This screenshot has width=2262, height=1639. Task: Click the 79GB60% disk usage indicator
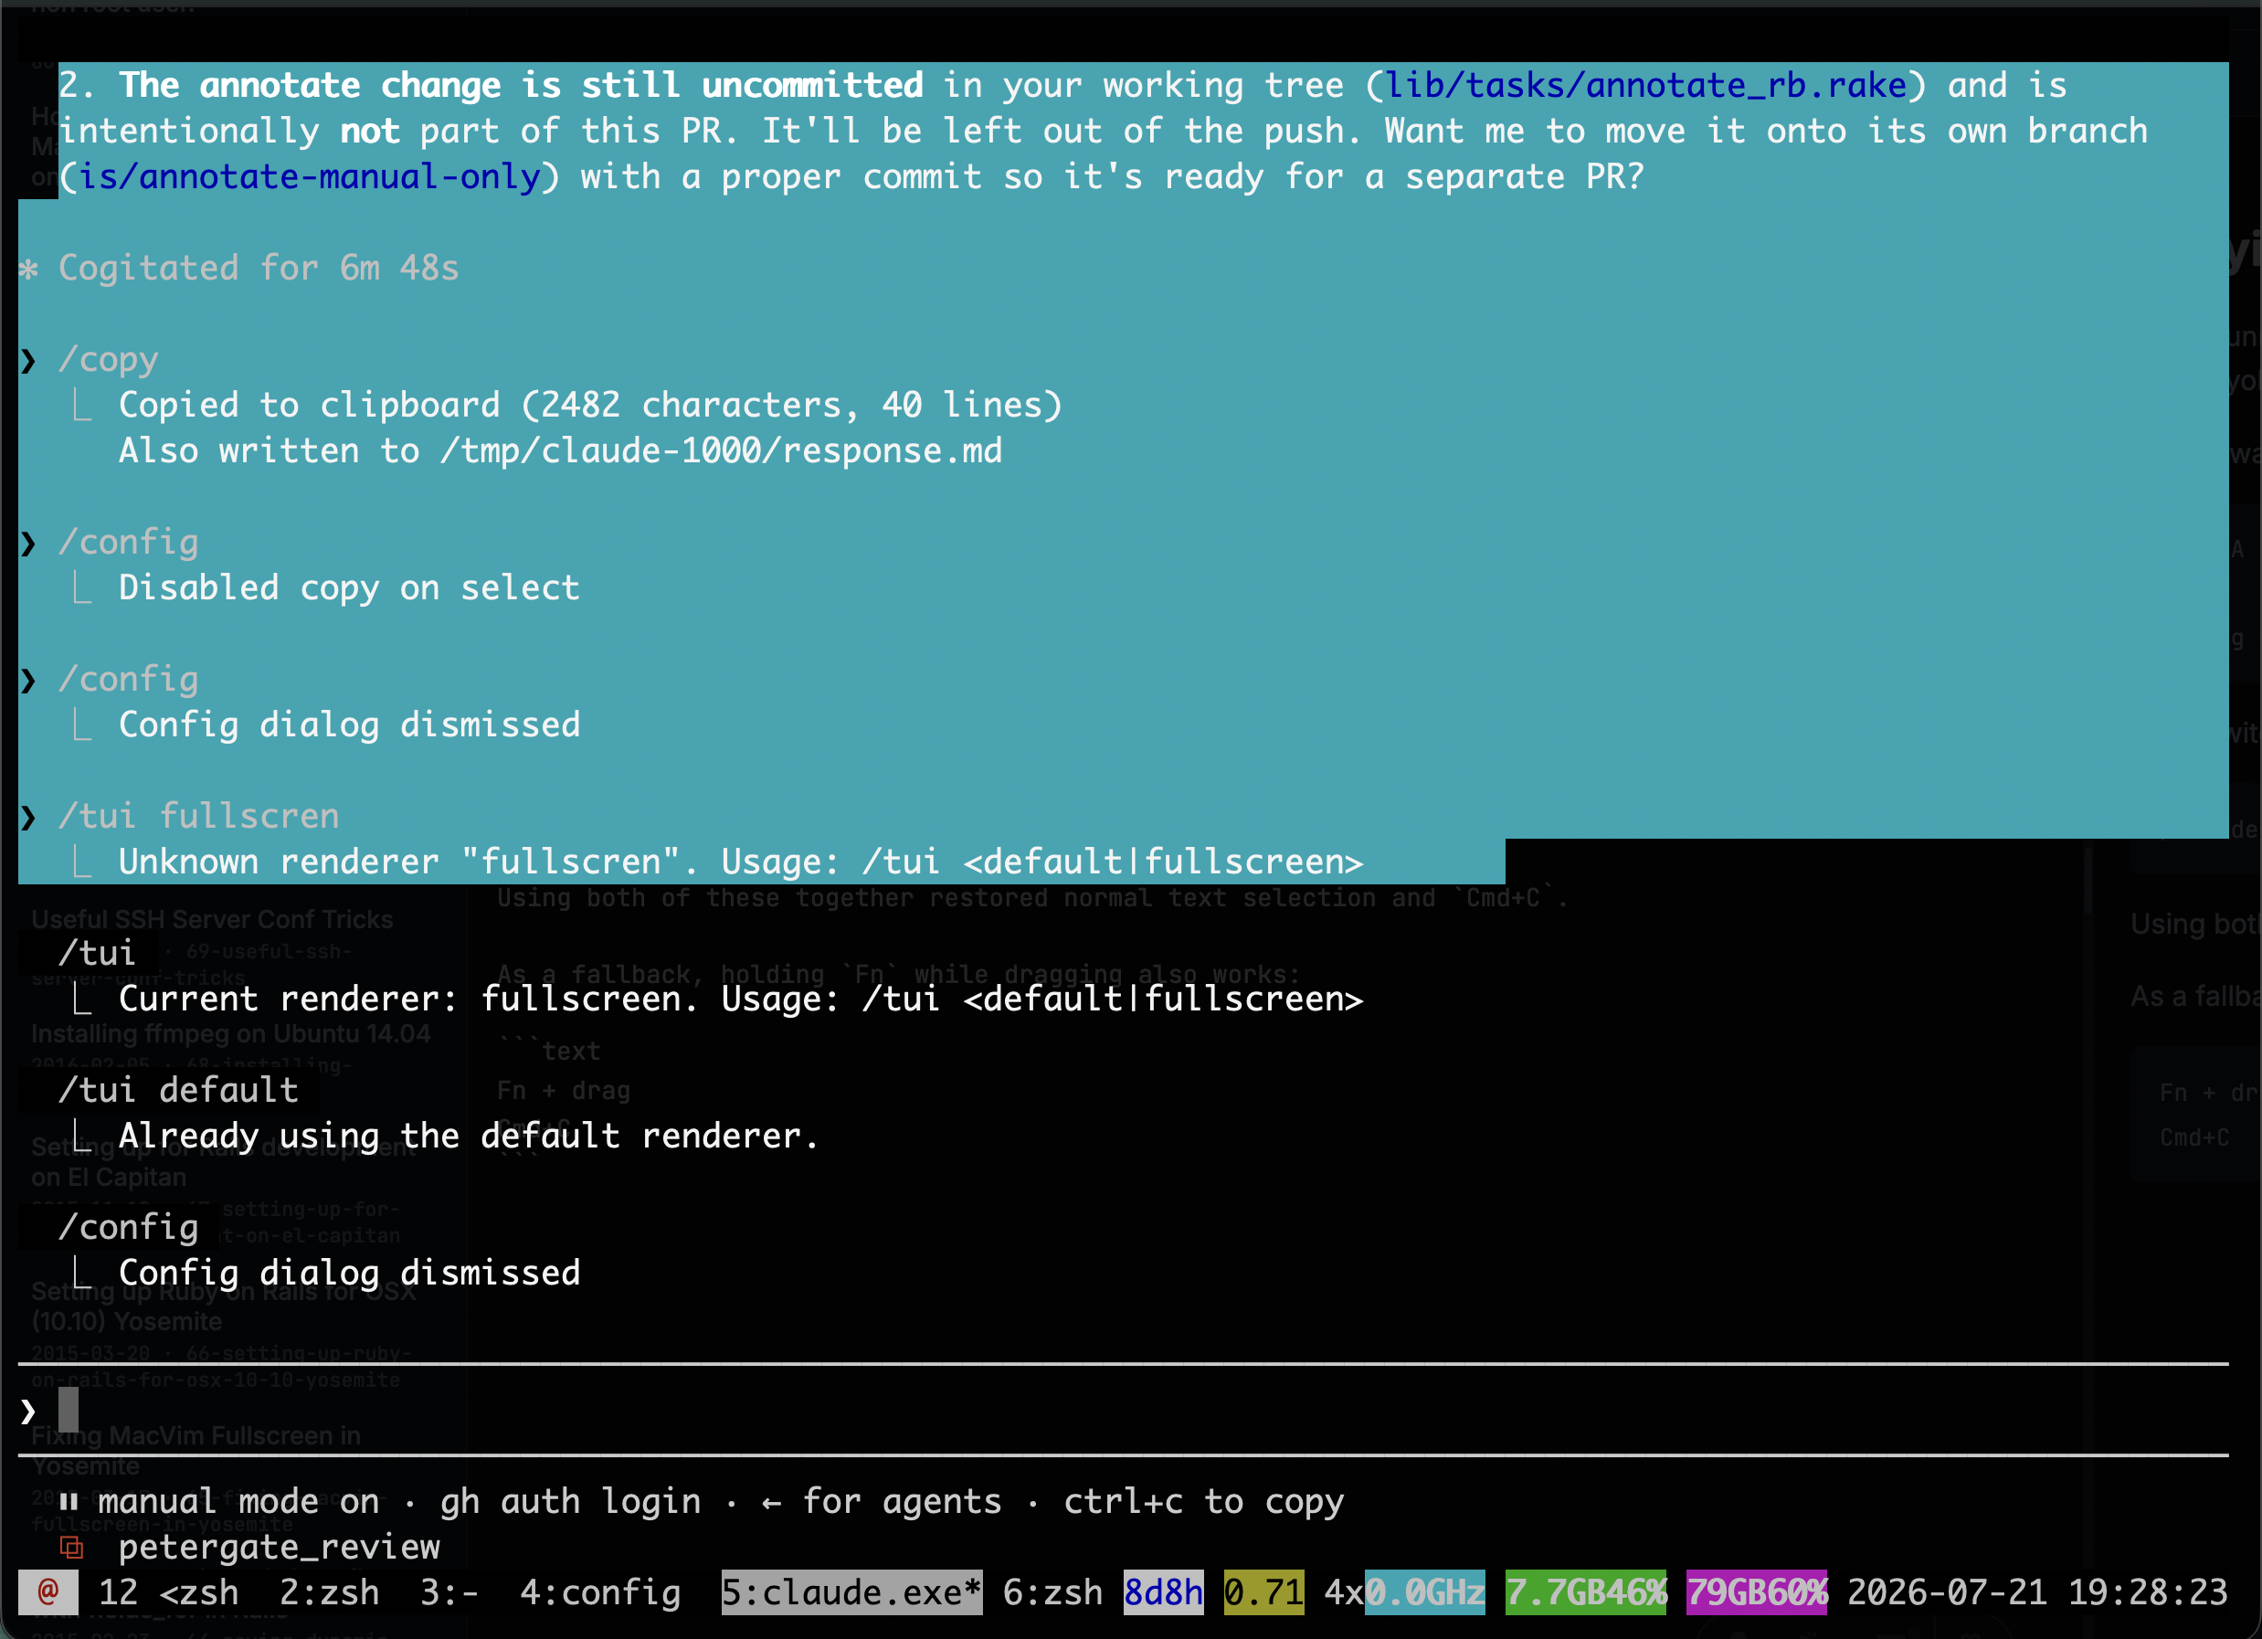point(1757,1592)
